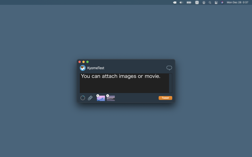This screenshot has width=252, height=157.
Task: Open Spotlight search magnifier icon
Action: (x=210, y=2)
